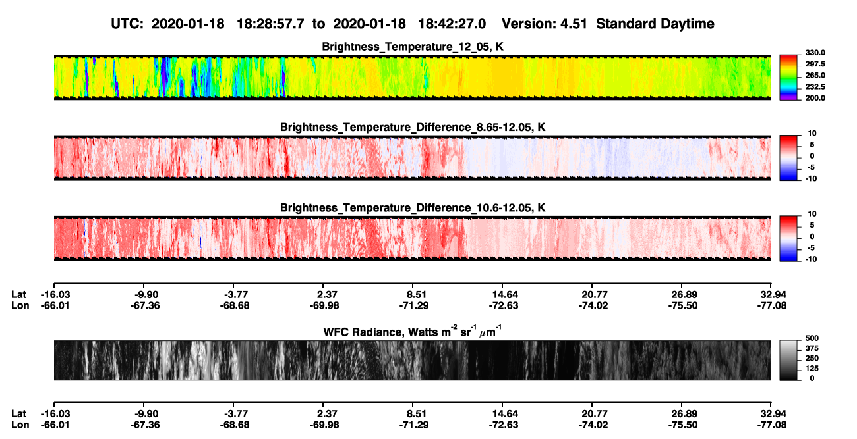
Task: Click latitude -16.03 on the axis above WFC panel
Action: tap(54, 294)
